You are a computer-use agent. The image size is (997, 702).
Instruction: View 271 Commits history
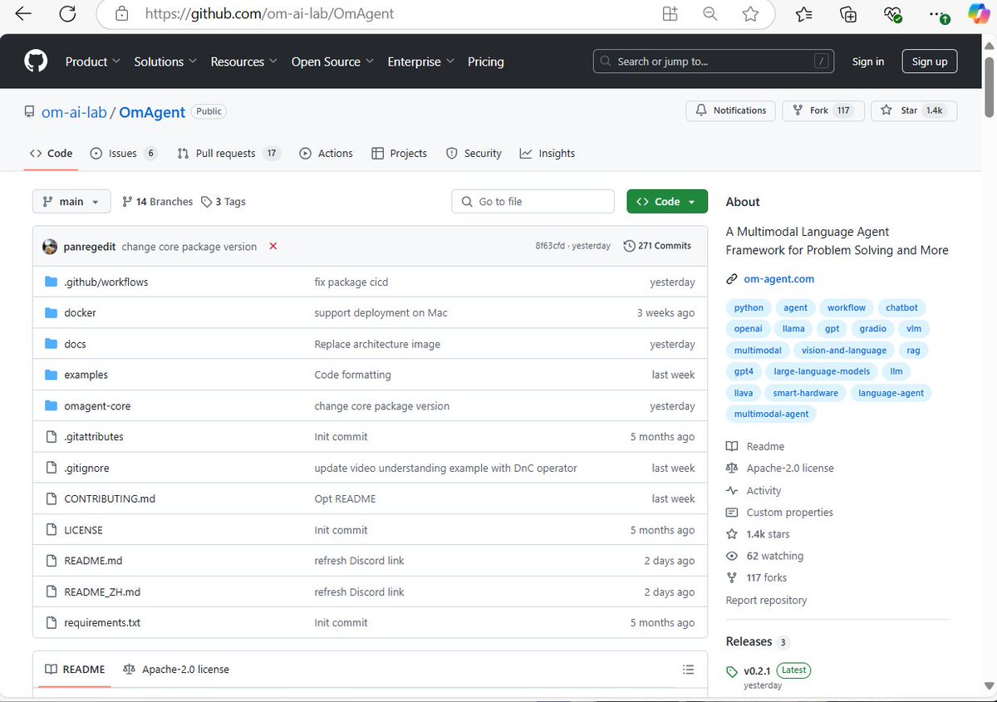657,246
